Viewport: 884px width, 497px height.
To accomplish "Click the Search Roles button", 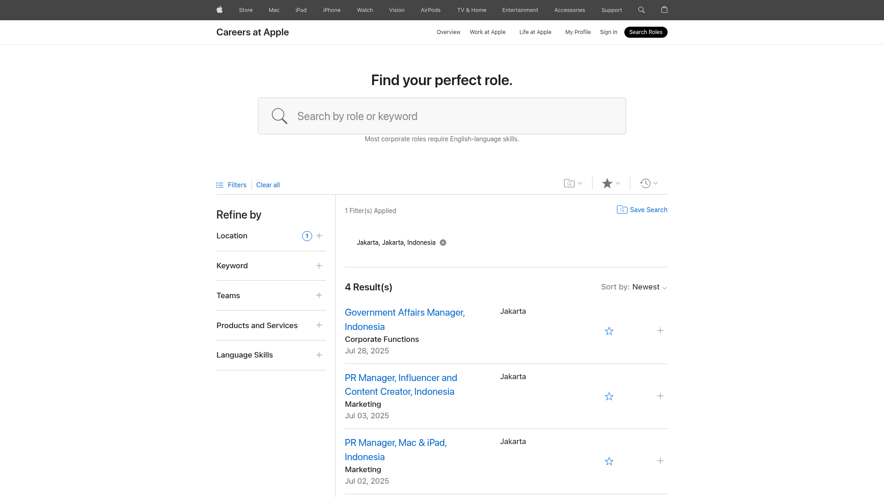I will pyautogui.click(x=646, y=32).
